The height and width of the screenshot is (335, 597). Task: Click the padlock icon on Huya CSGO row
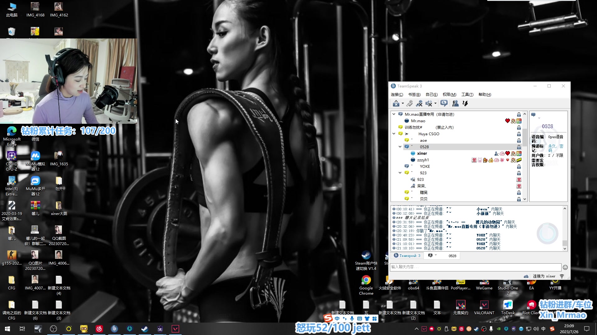click(519, 134)
